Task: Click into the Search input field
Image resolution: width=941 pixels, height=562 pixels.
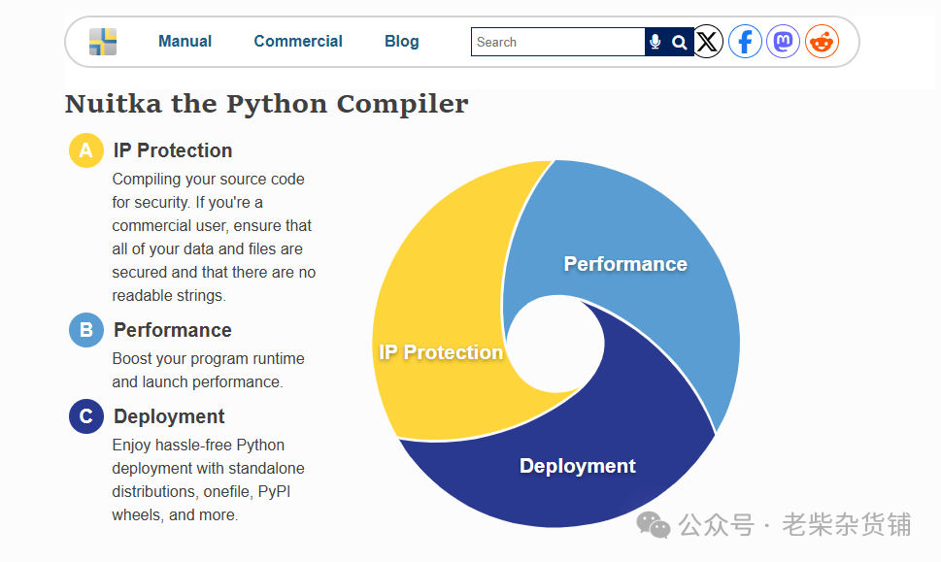Action: tap(557, 42)
